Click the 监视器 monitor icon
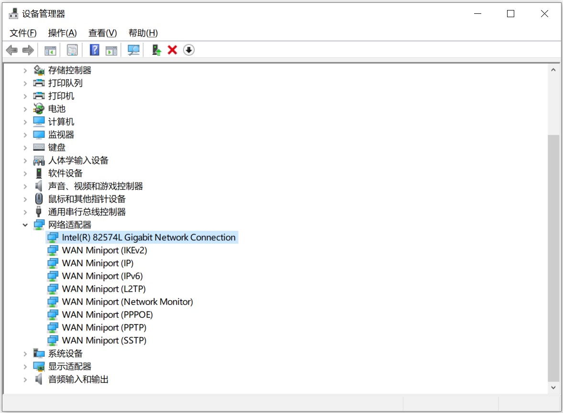 39,134
